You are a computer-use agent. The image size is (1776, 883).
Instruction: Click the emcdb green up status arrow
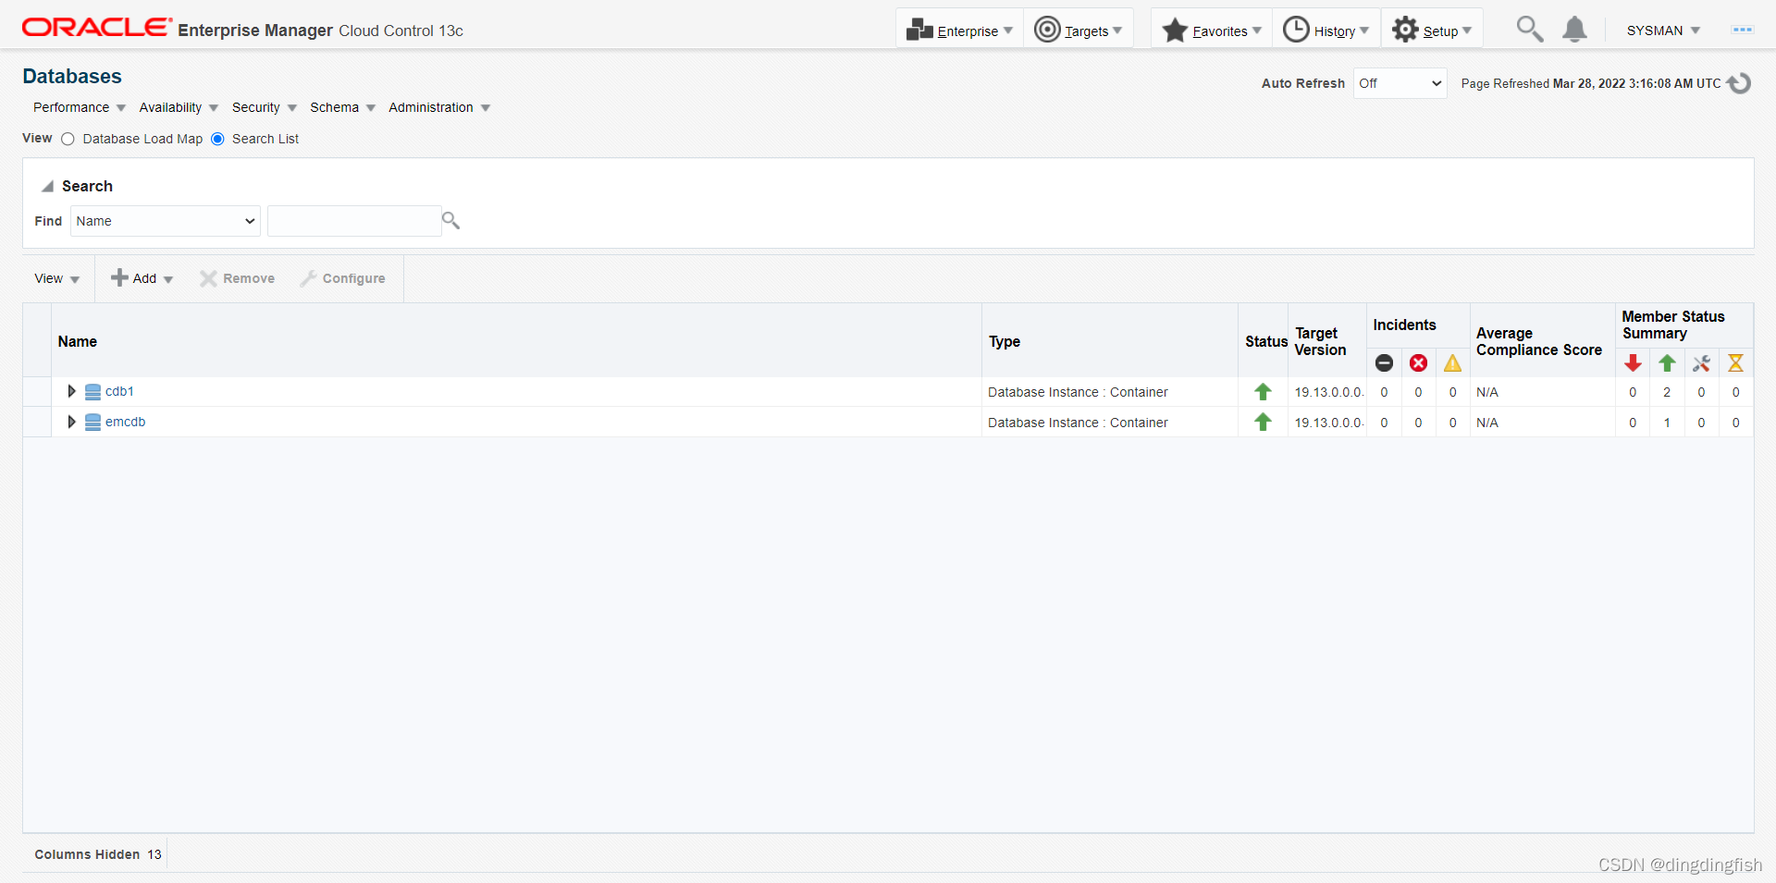(1263, 423)
